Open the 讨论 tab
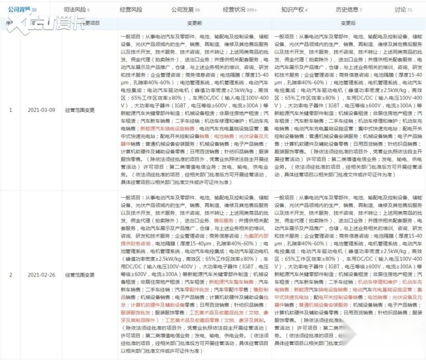Viewport: 426px width, 360px height. click(403, 9)
